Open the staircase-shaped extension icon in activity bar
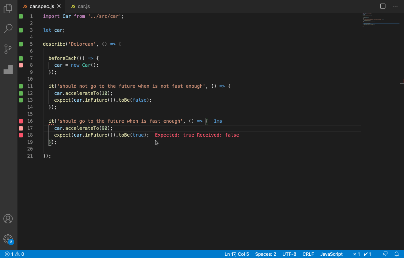 pyautogui.click(x=8, y=69)
